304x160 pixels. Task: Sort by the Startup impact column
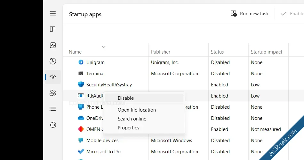coord(266,52)
